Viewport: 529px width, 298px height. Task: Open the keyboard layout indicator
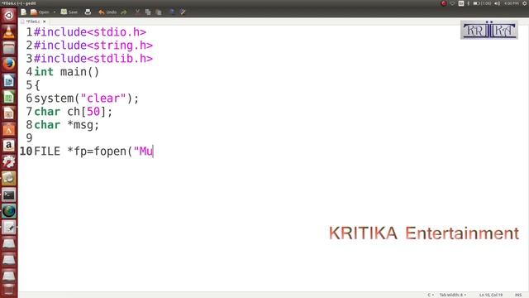pyautogui.click(x=461, y=3)
